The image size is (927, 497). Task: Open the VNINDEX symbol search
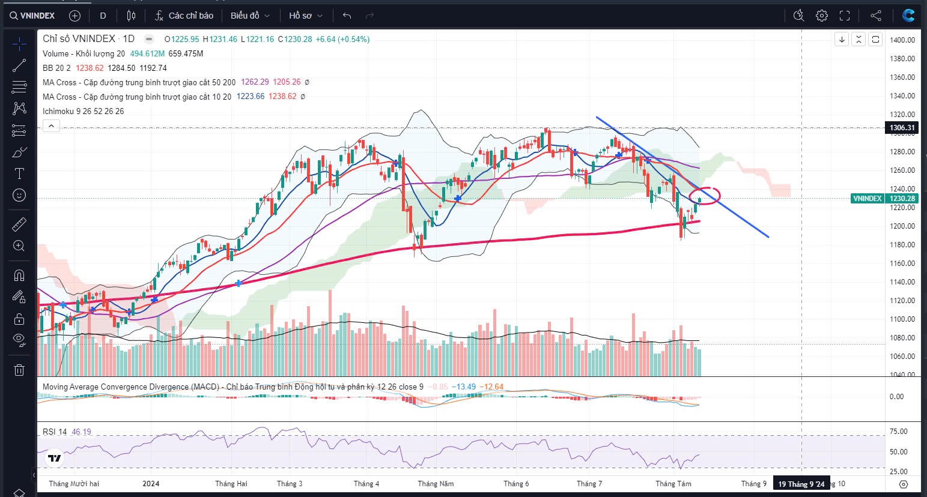tap(32, 16)
